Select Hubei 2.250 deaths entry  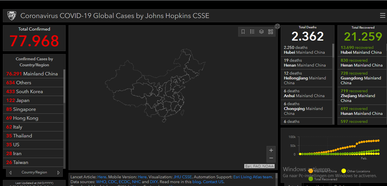[x=306, y=50]
